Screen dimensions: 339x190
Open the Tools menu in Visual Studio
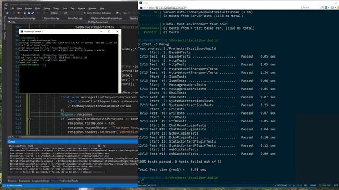click(x=65, y=8)
